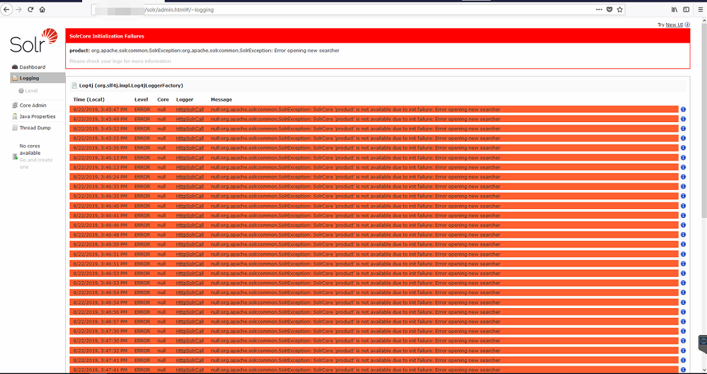Open the Firefox library view
The height and width of the screenshot is (374, 707).
(674, 10)
